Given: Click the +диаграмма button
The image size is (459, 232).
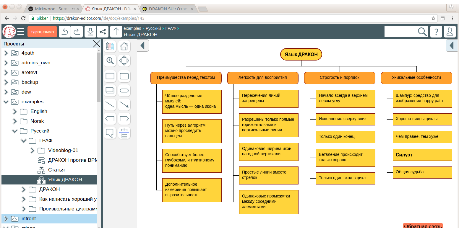Looking at the screenshot, I should click(42, 32).
